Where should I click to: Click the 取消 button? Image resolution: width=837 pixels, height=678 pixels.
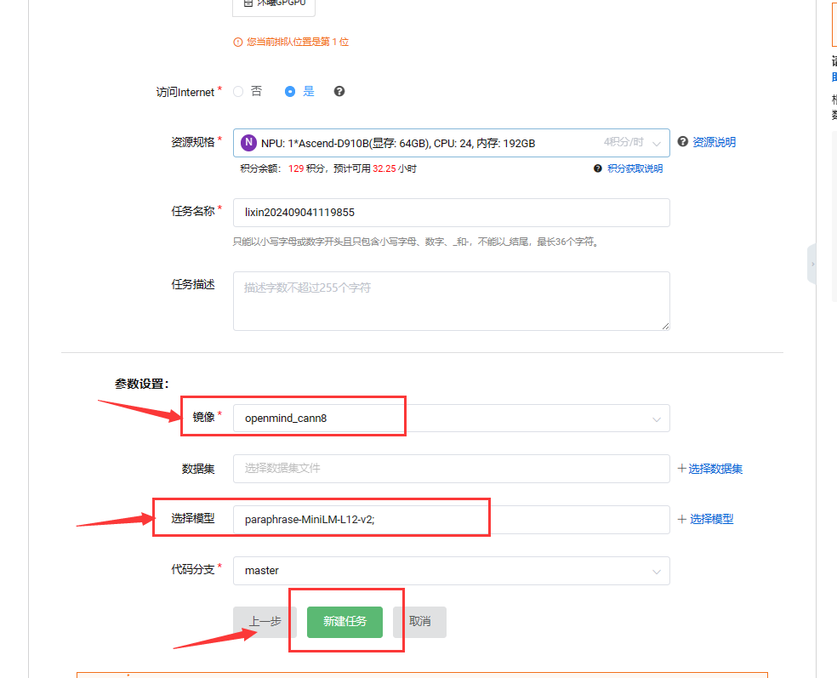(419, 622)
